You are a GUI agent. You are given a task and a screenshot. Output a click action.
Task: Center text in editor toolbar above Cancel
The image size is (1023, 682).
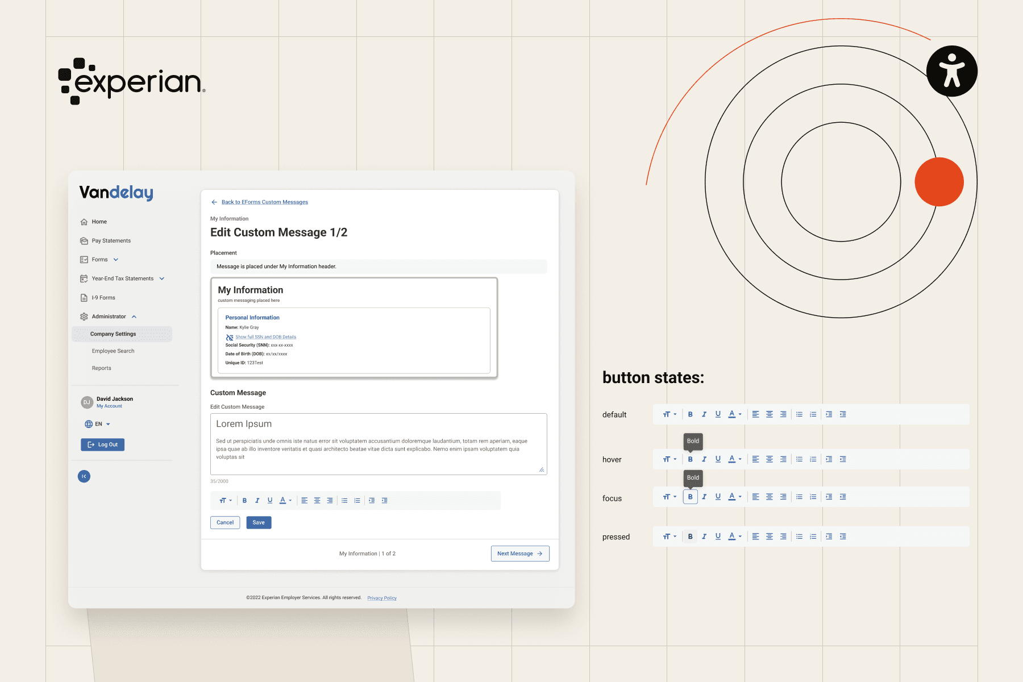pos(317,501)
